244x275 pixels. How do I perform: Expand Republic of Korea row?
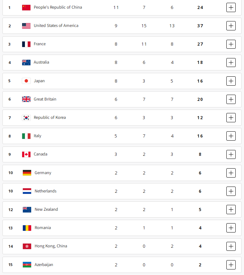click(231, 118)
